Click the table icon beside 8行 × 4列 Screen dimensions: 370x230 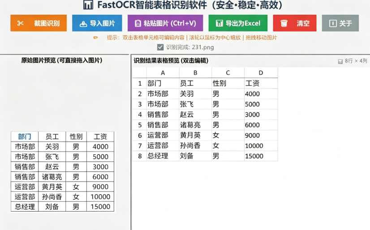coord(340,61)
